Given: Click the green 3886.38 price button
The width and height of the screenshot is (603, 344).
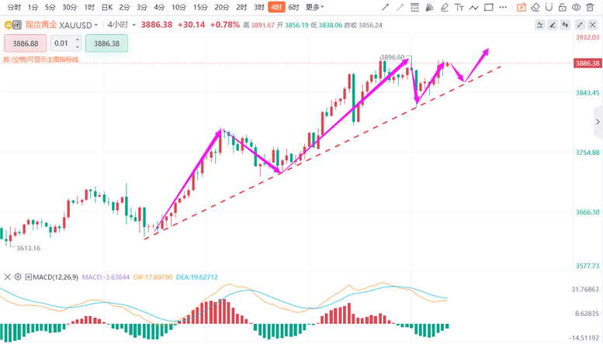Looking at the screenshot, I should point(106,43).
